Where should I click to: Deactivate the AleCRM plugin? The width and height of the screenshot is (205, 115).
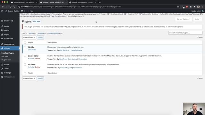32,50
